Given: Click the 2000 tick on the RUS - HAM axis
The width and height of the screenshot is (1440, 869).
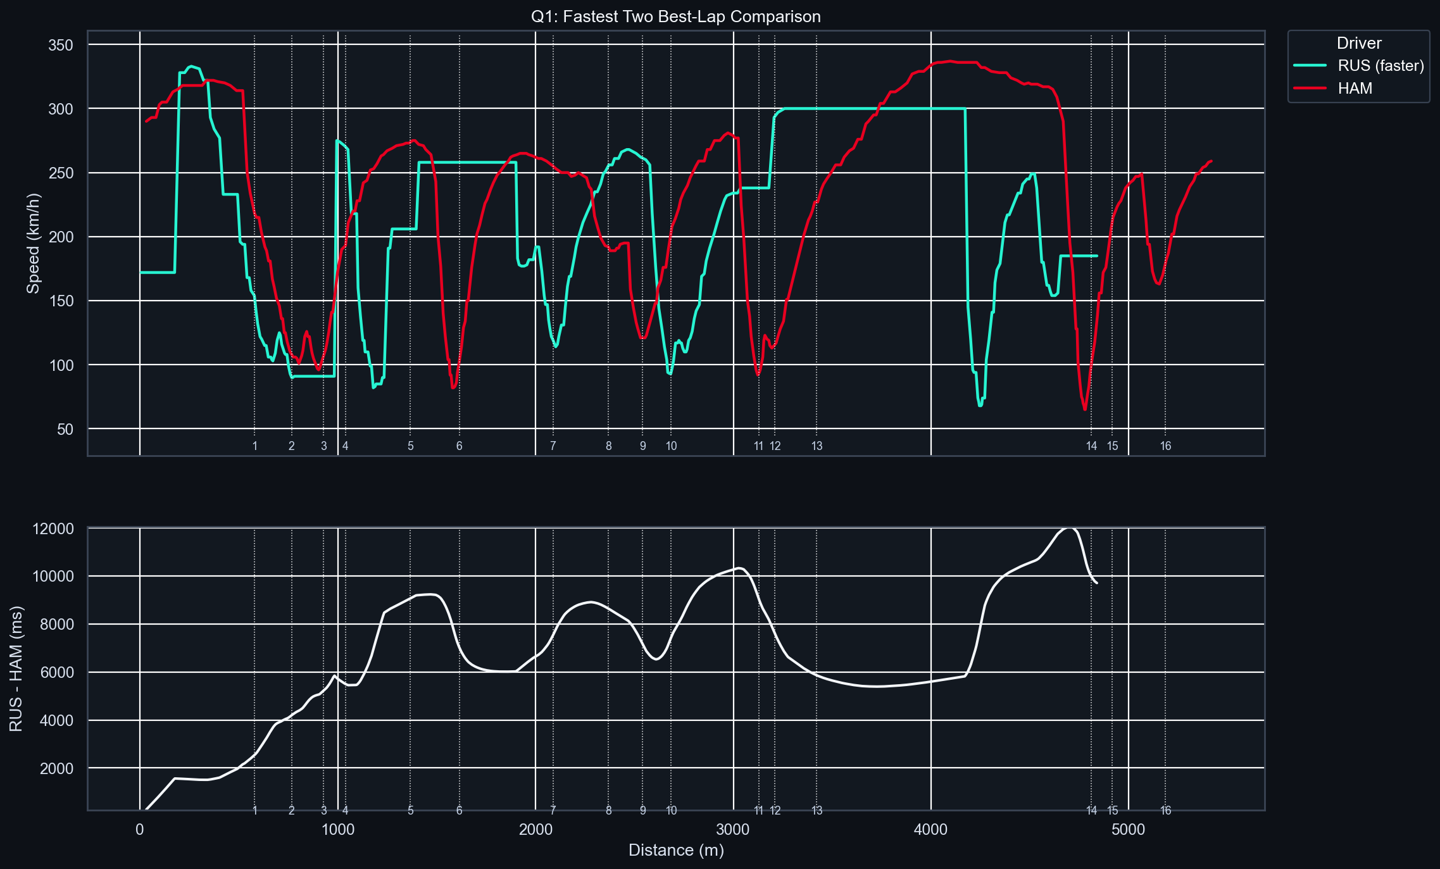Looking at the screenshot, I should 57,768.
